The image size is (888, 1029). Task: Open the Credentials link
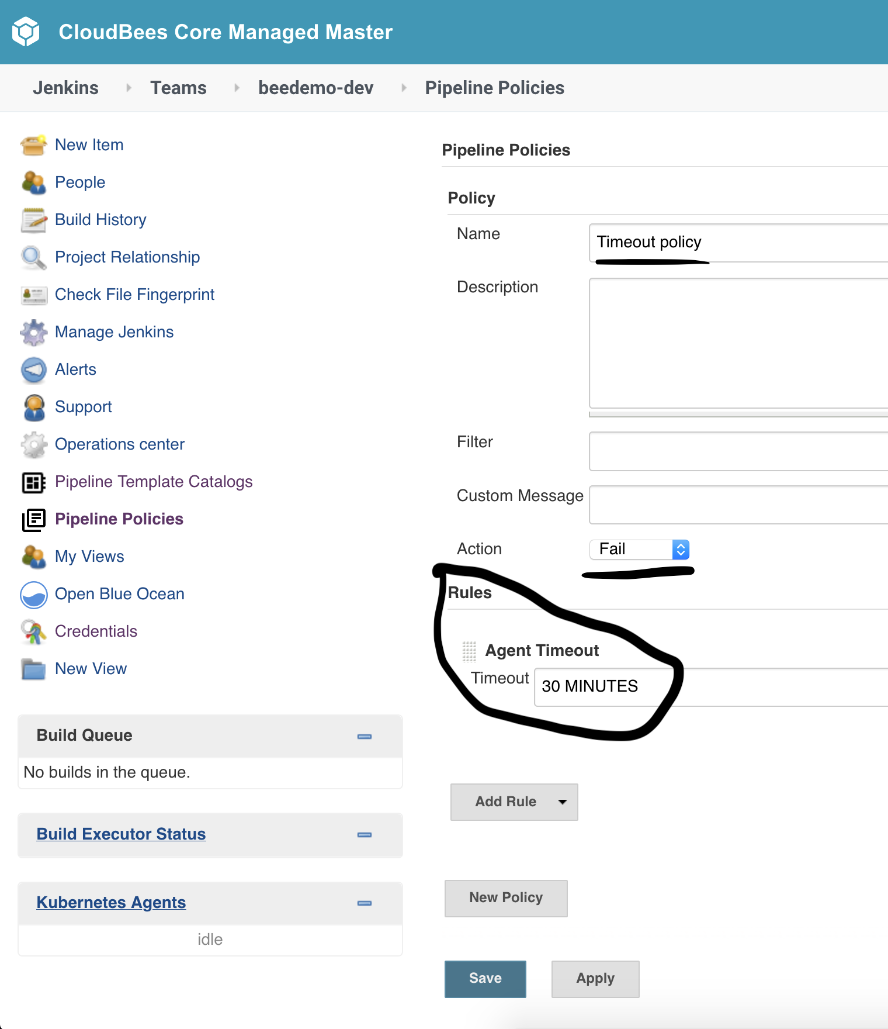(96, 631)
